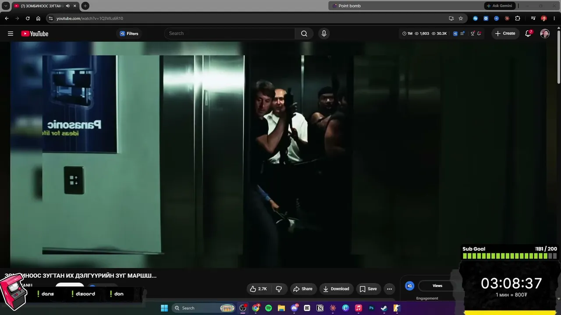Open the Windows Start menu
The image size is (561, 315).
pyautogui.click(x=164, y=308)
